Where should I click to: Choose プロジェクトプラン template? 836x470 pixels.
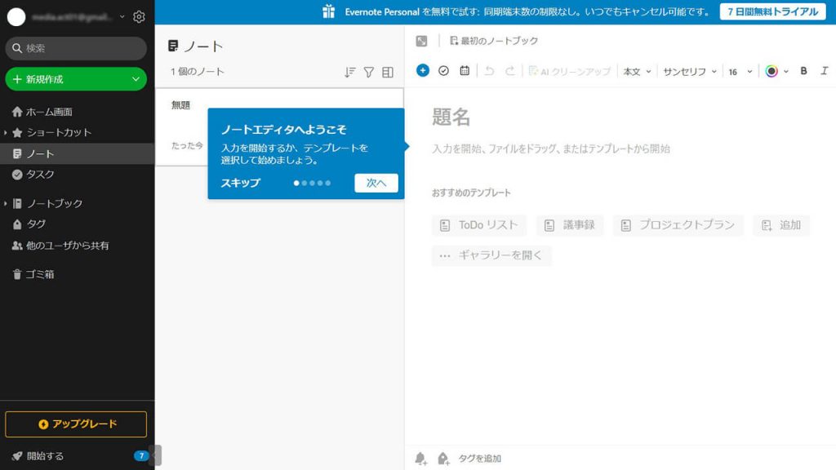click(x=678, y=225)
